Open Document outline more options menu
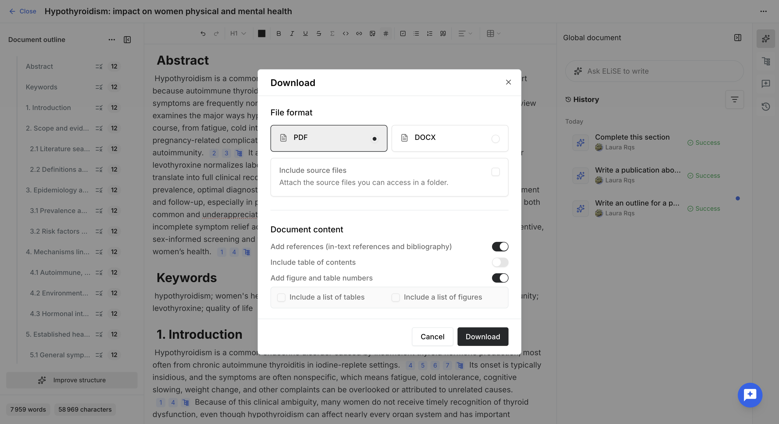Image resolution: width=779 pixels, height=424 pixels. (112, 40)
